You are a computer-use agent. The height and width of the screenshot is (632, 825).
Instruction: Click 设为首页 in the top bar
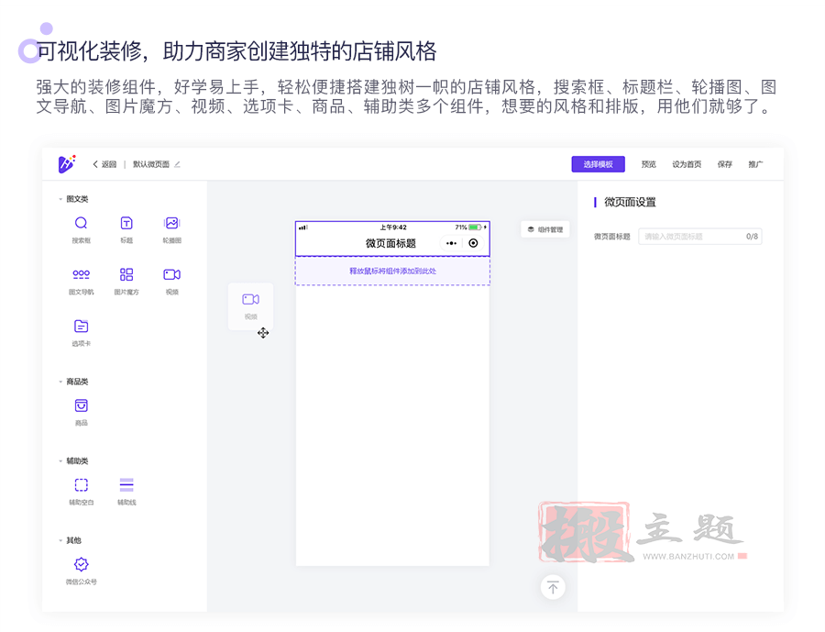pyautogui.click(x=687, y=164)
